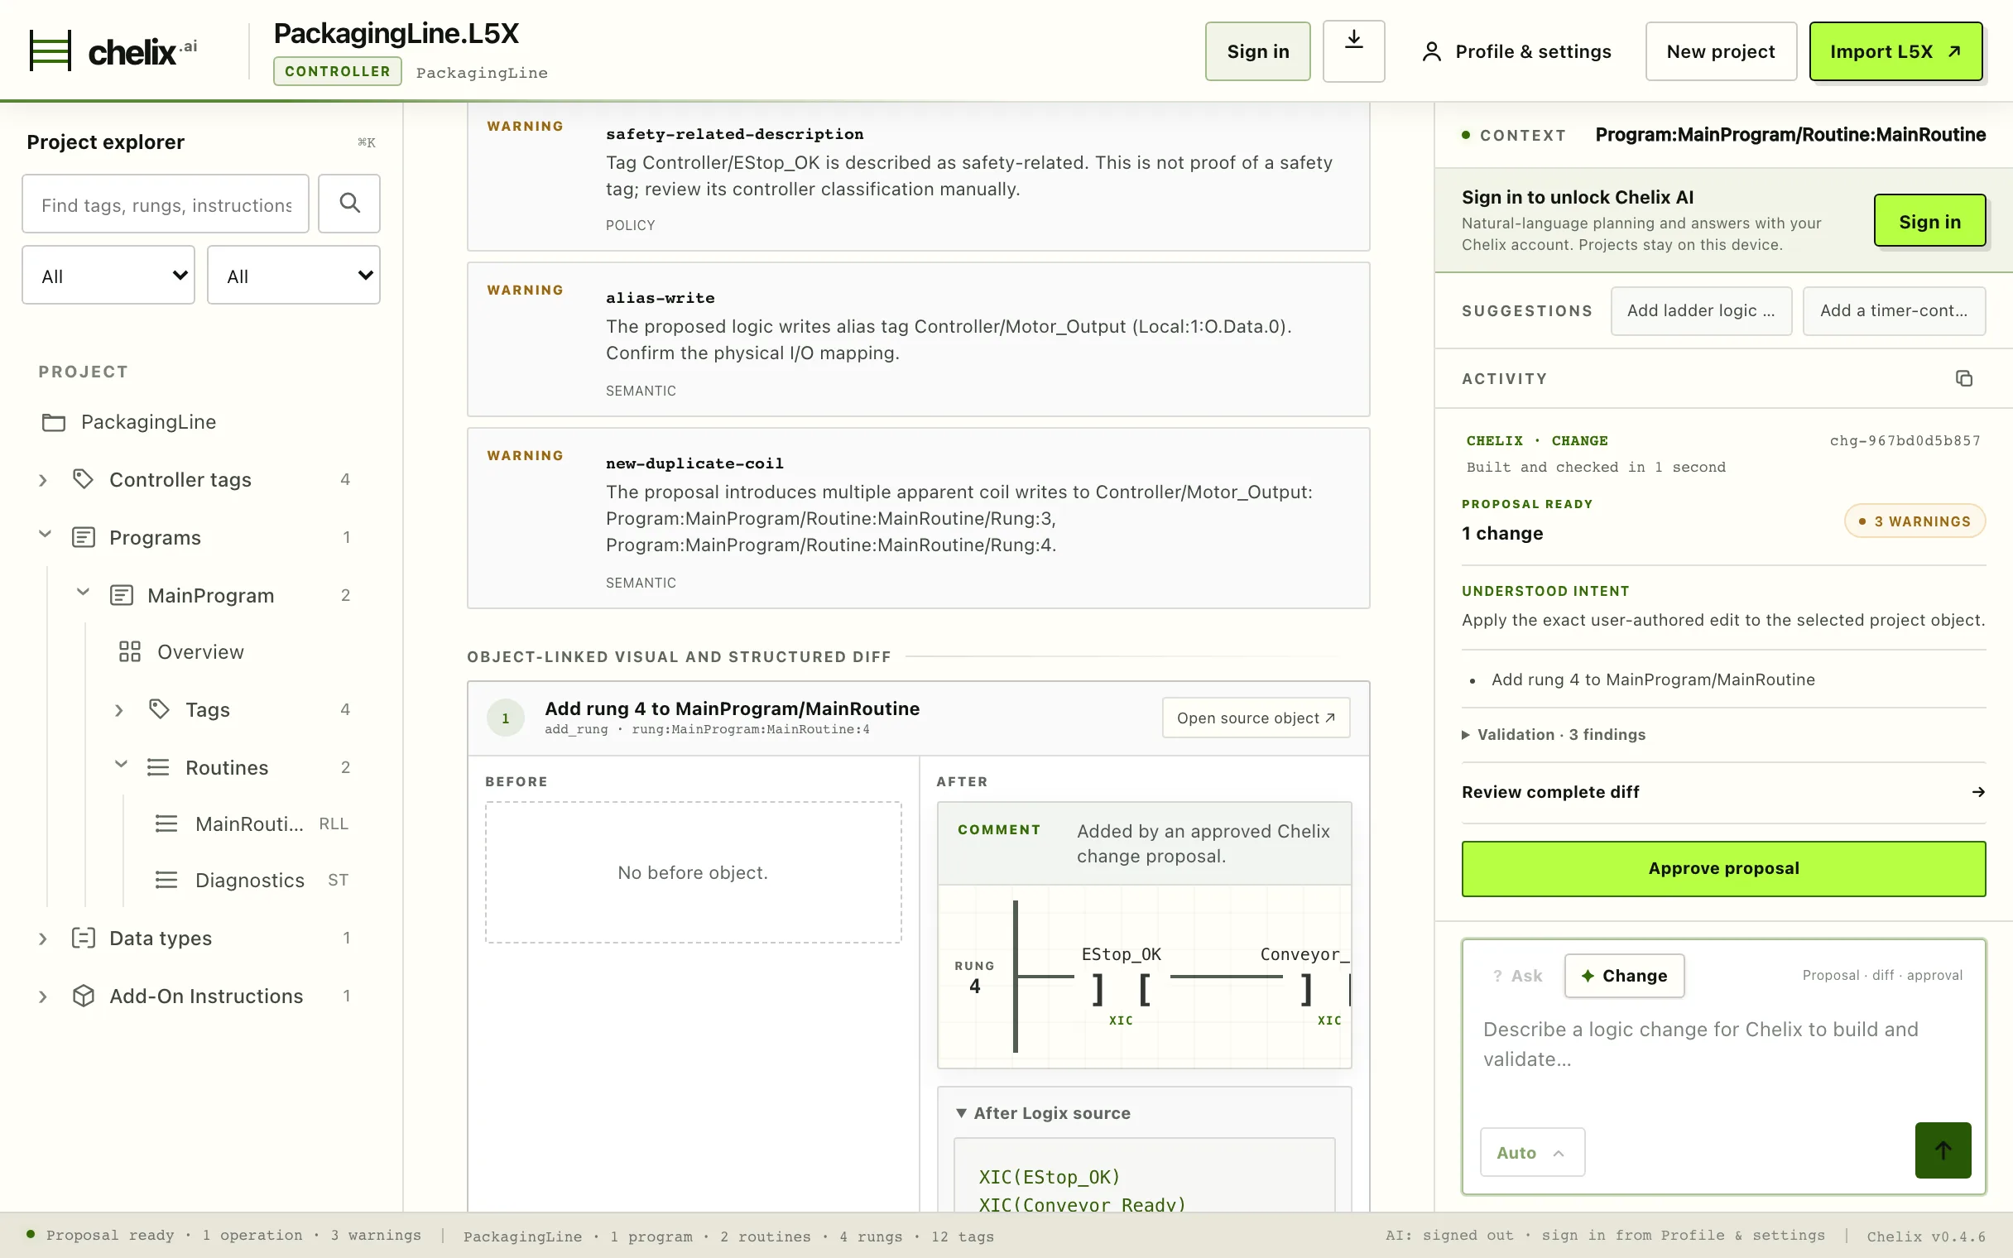2013x1258 pixels.
Task: Click the Chelix logo icon
Action: point(50,50)
